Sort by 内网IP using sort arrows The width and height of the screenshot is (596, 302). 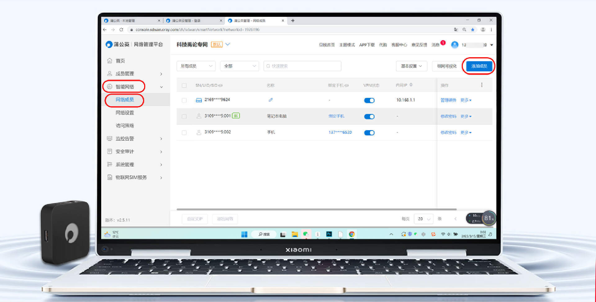pyautogui.click(x=411, y=85)
